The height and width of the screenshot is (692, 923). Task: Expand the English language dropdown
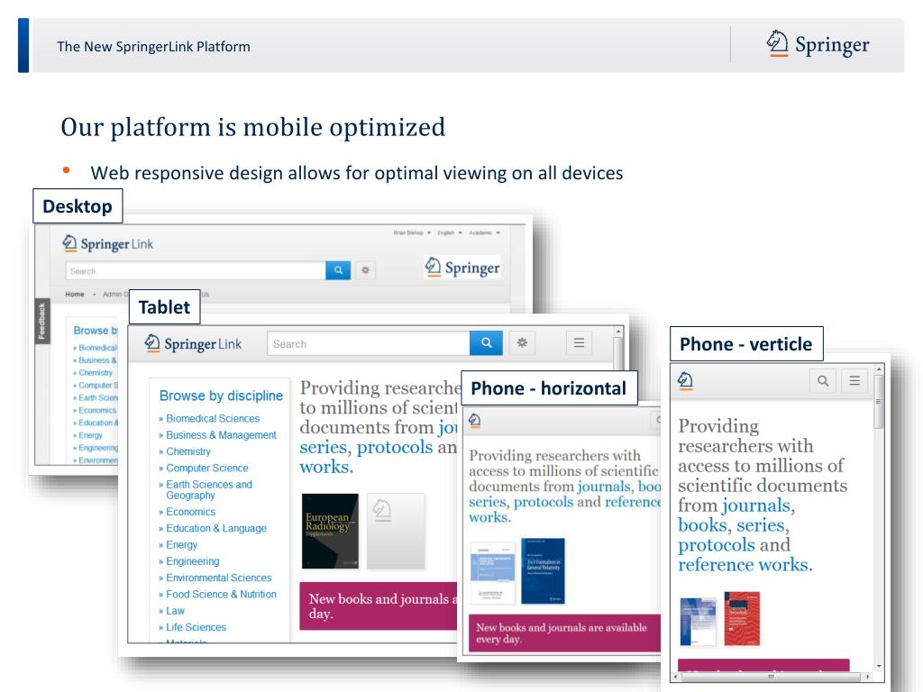click(449, 233)
